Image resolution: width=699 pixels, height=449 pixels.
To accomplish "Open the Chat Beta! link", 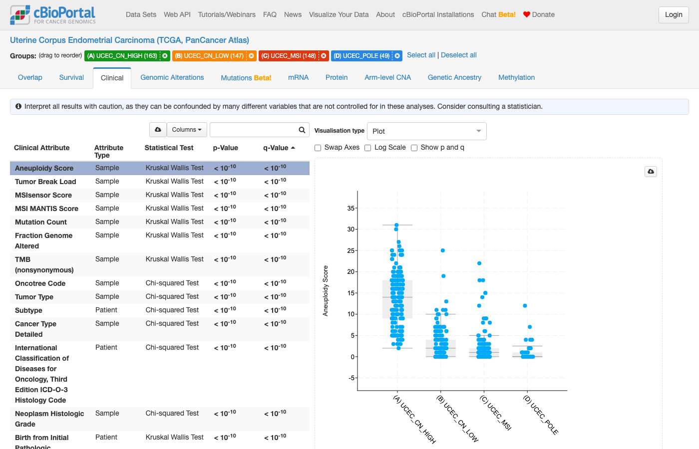I will (498, 14).
